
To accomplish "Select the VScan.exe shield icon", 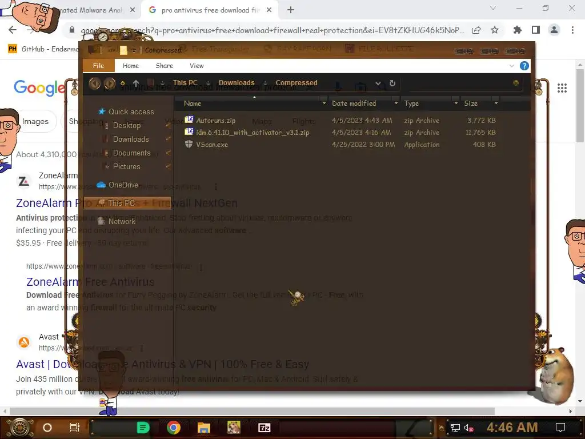I will pyautogui.click(x=189, y=144).
